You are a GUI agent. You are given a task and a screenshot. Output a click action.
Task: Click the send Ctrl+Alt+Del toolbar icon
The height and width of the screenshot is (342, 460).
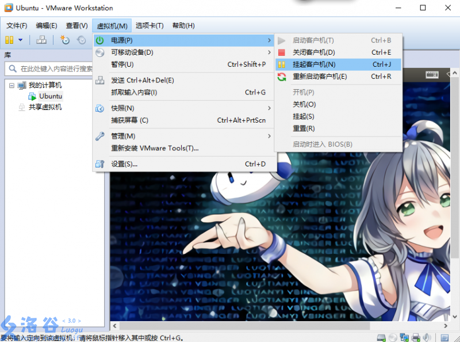[x=41, y=40]
